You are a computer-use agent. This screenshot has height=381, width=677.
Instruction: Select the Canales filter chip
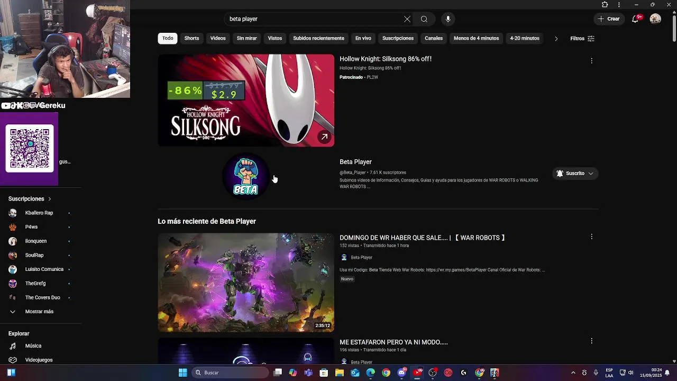434,39
